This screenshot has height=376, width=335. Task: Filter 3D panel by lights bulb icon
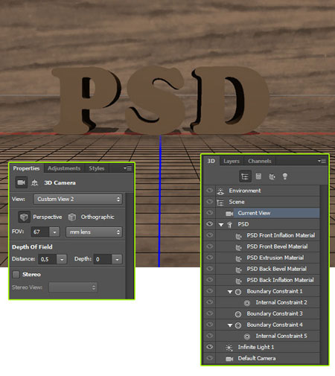pos(285,176)
